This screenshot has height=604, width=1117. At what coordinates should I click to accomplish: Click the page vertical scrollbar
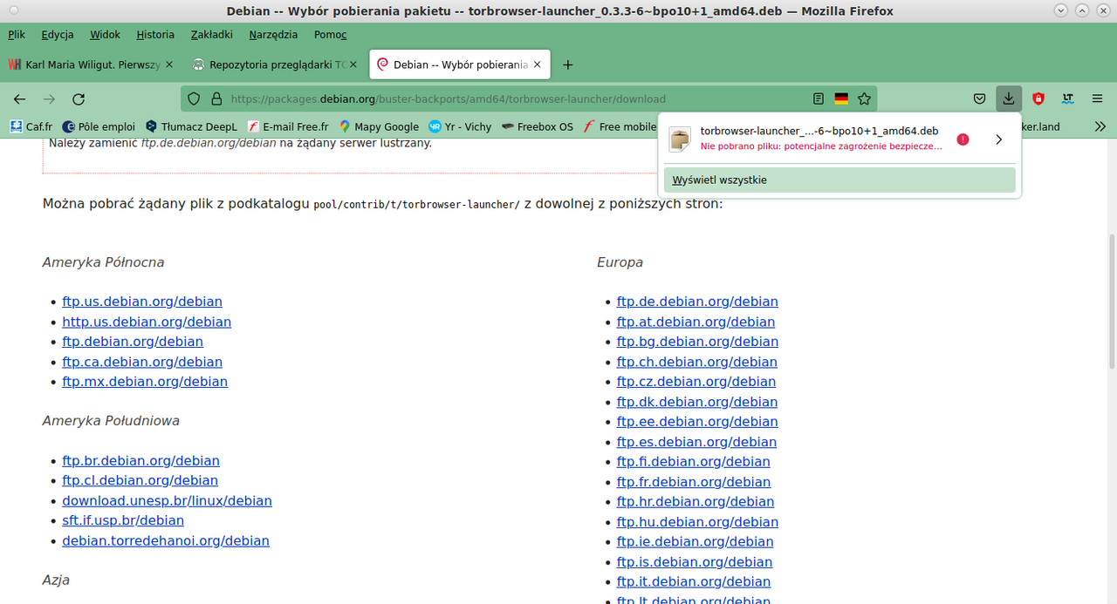(x=1111, y=301)
